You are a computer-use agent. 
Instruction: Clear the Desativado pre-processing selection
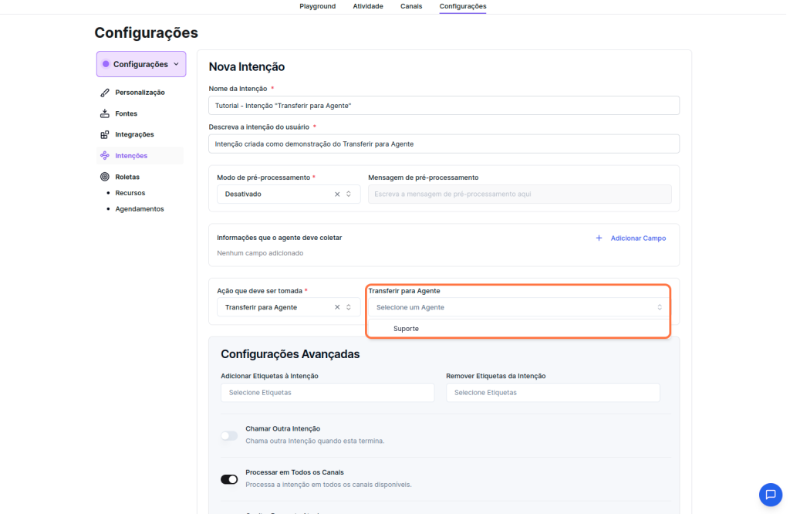point(337,194)
